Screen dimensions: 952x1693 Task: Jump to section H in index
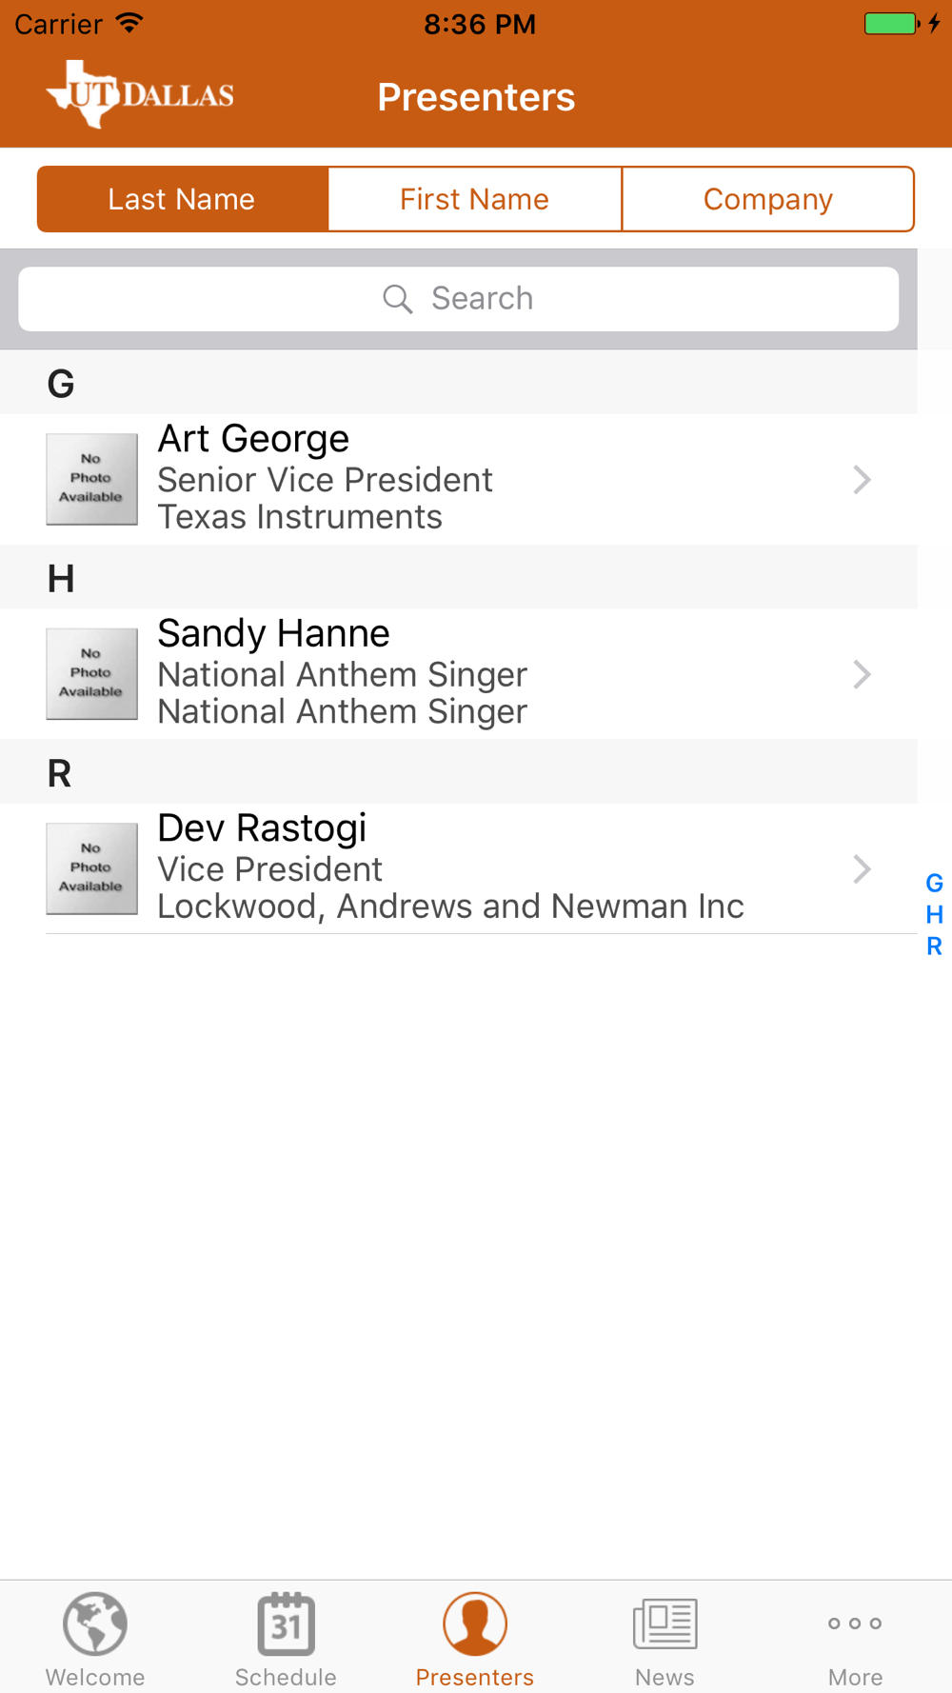(934, 915)
